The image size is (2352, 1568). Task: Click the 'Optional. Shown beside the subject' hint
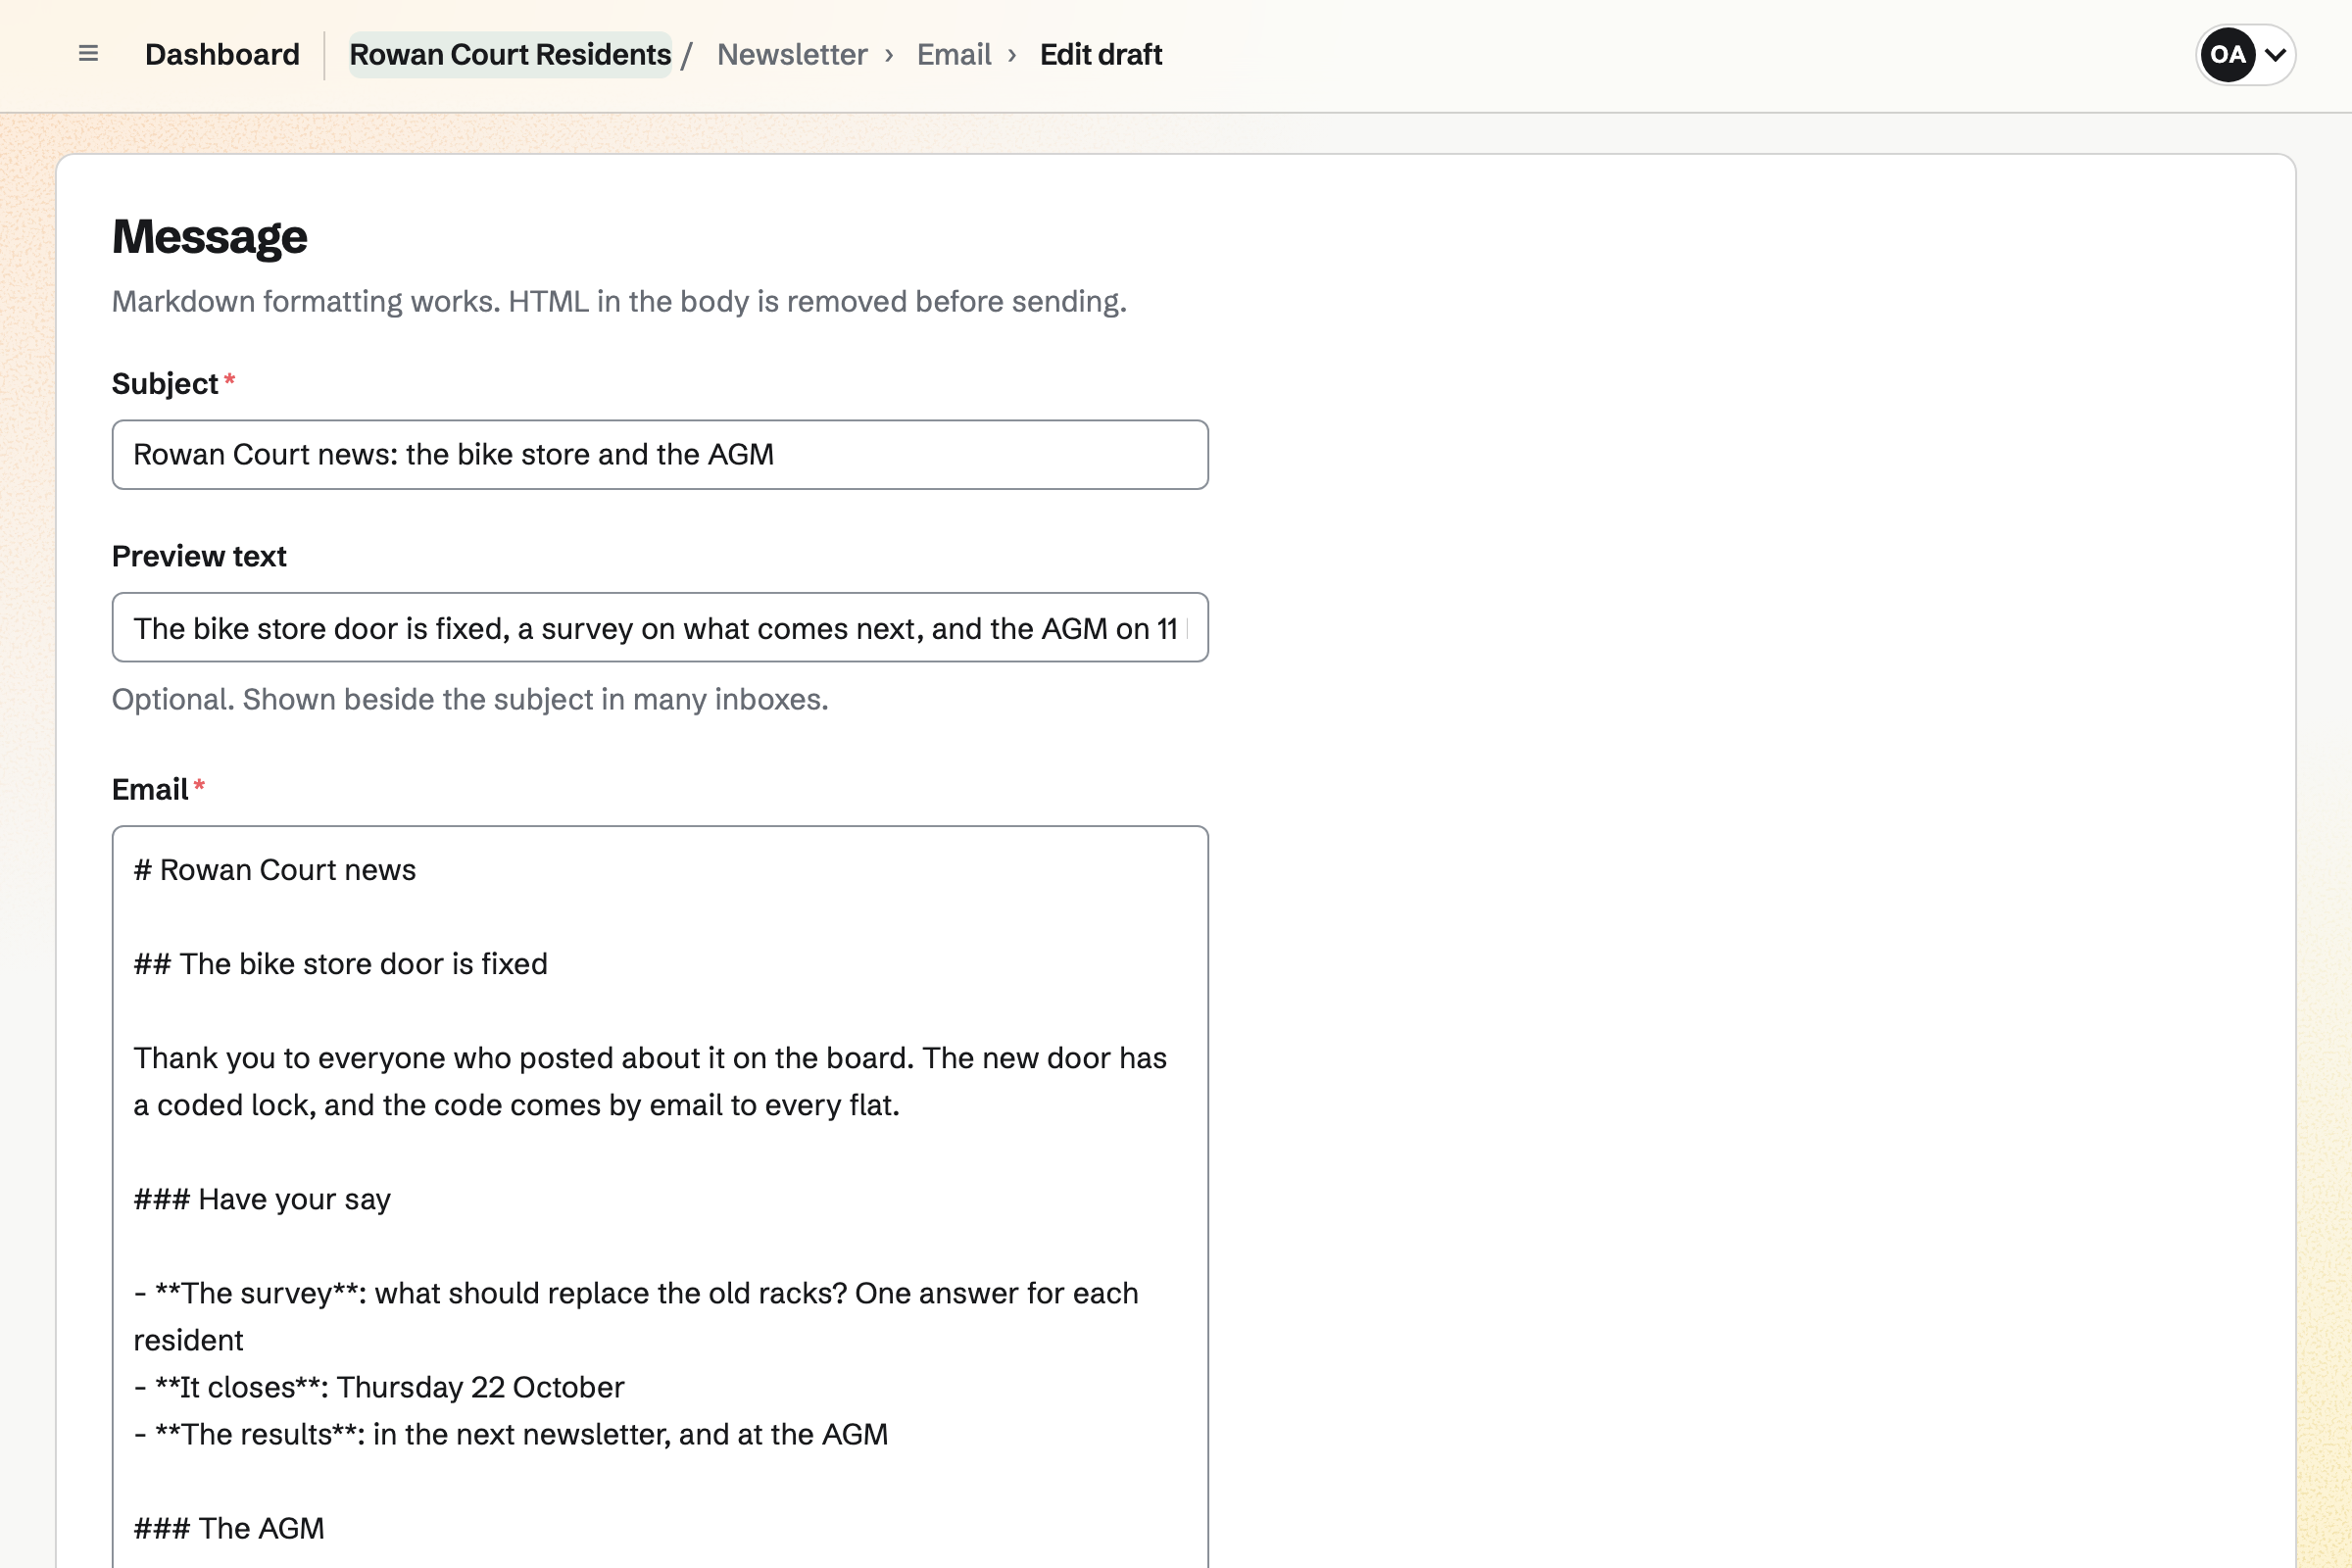point(470,700)
